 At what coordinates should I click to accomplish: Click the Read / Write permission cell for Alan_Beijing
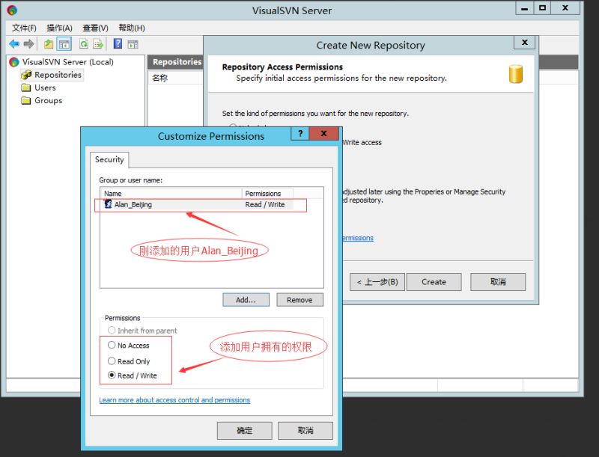coord(265,204)
